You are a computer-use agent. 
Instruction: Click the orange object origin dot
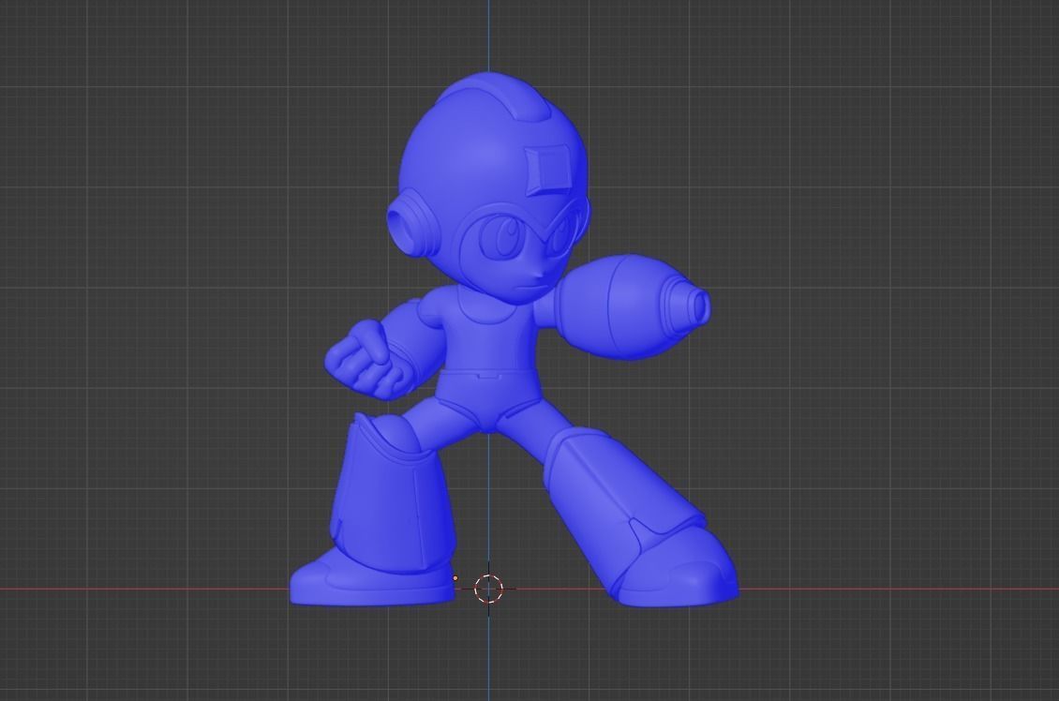(455, 578)
